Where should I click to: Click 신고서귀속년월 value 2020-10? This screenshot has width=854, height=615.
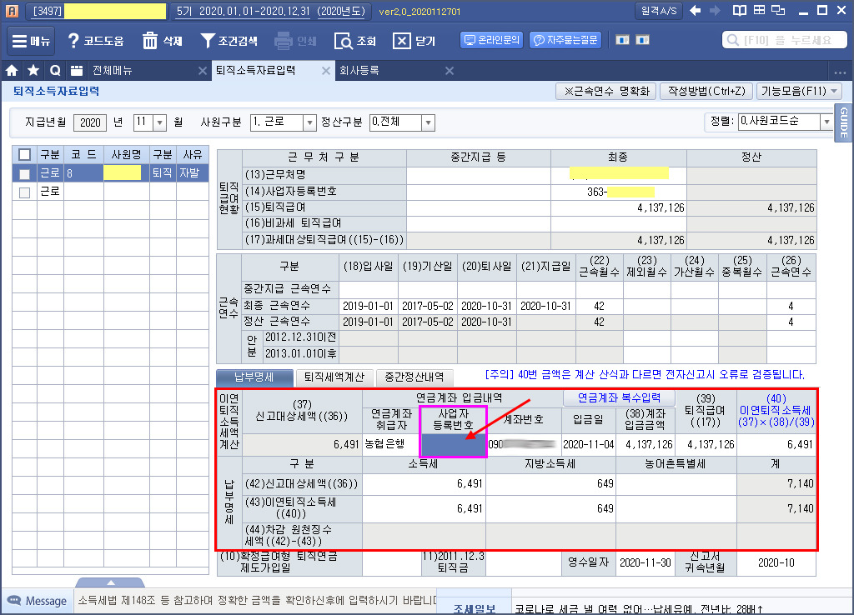click(776, 562)
